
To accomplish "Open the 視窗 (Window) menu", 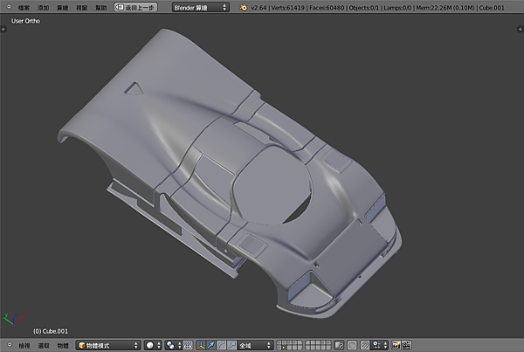I will tap(81, 7).
